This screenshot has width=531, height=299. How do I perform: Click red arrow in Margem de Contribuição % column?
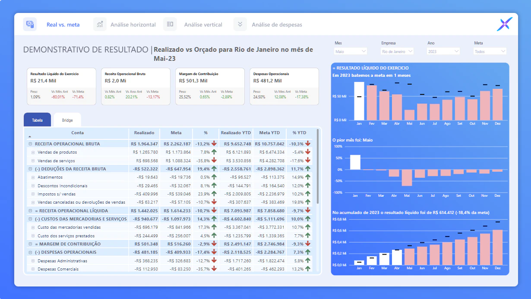coord(214,244)
